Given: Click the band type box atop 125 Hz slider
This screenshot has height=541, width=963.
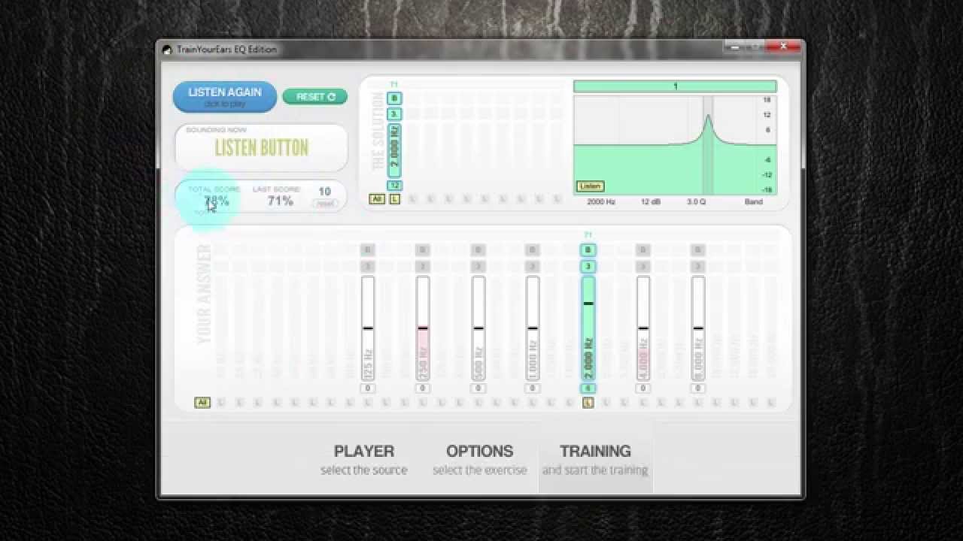Looking at the screenshot, I should [x=368, y=250].
